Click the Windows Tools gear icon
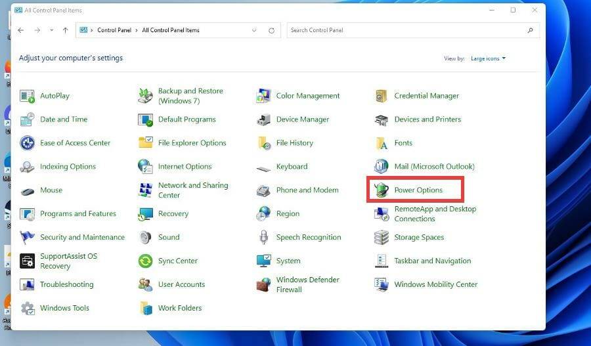Screen dimensions: 591x346 [27, 309]
